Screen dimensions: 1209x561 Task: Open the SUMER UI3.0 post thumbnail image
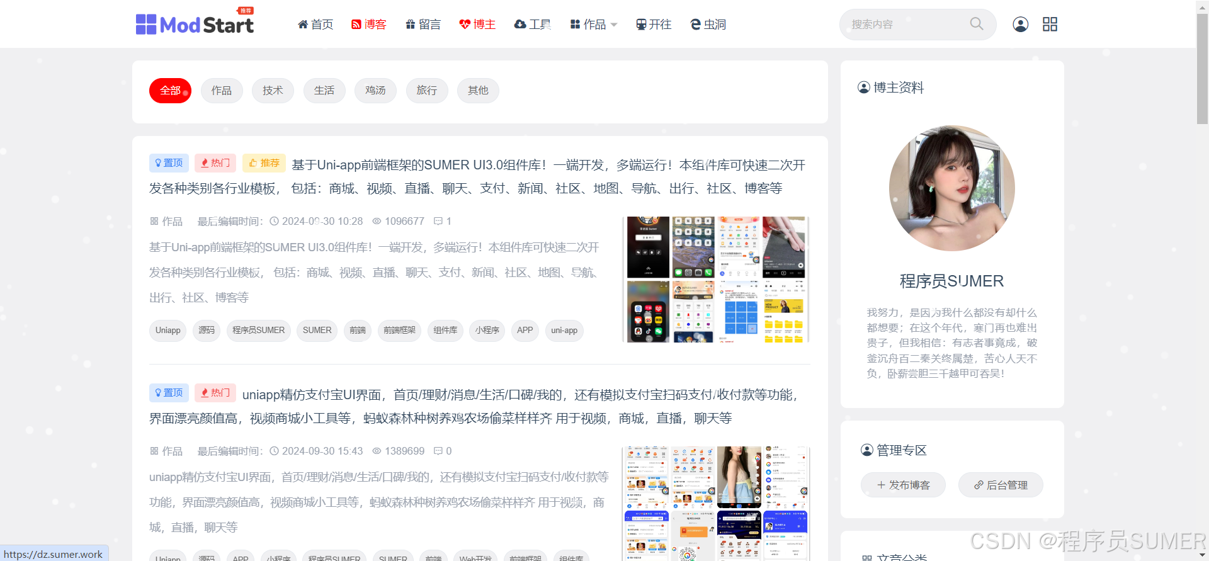click(x=716, y=280)
